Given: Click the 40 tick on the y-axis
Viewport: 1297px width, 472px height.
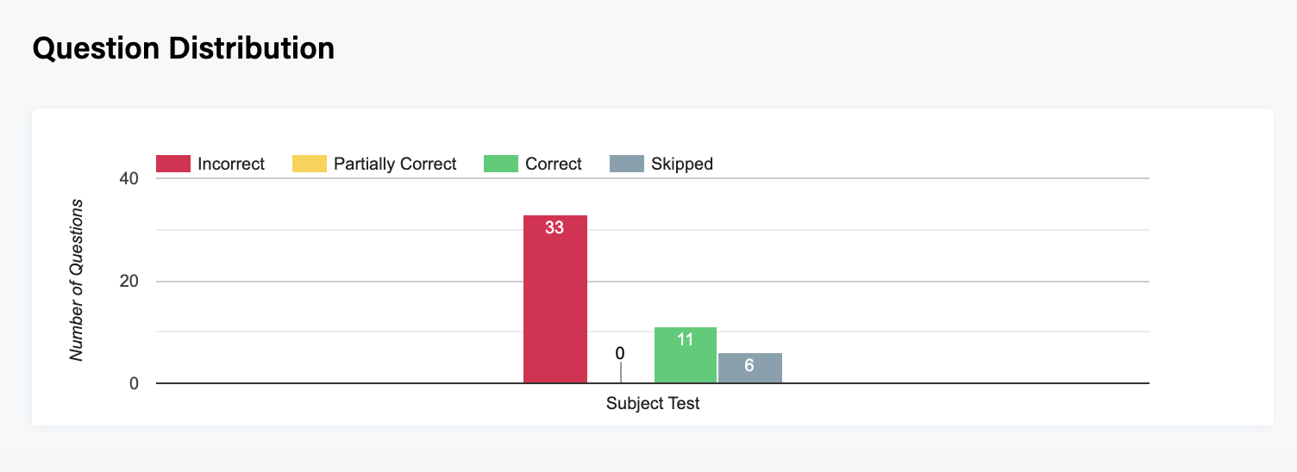Looking at the screenshot, I should 128,178.
